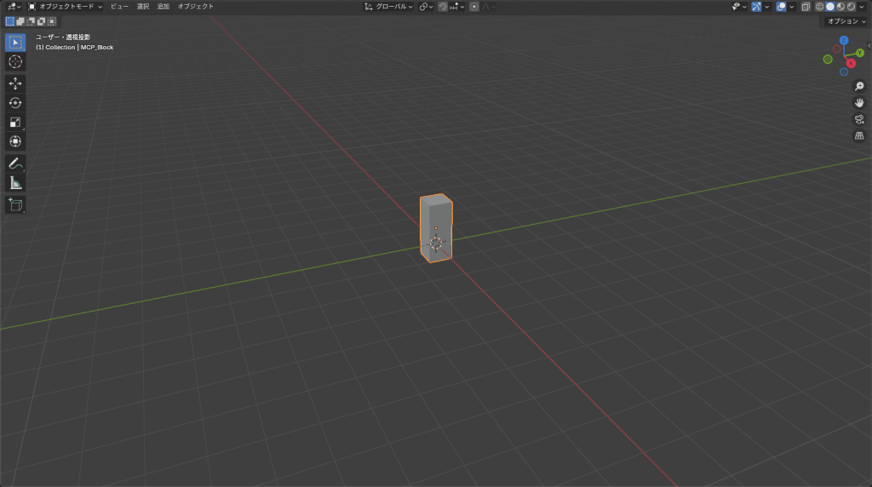The image size is (872, 487).
Task: Set selection mode to new (first icon)
Action: [10, 21]
